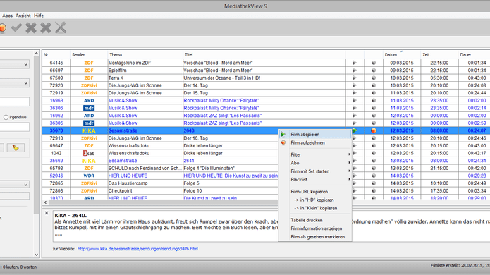Image resolution: width=490 pixels, height=275 pixels.
Task: Record film in Checkpoint row
Action: (x=374, y=190)
